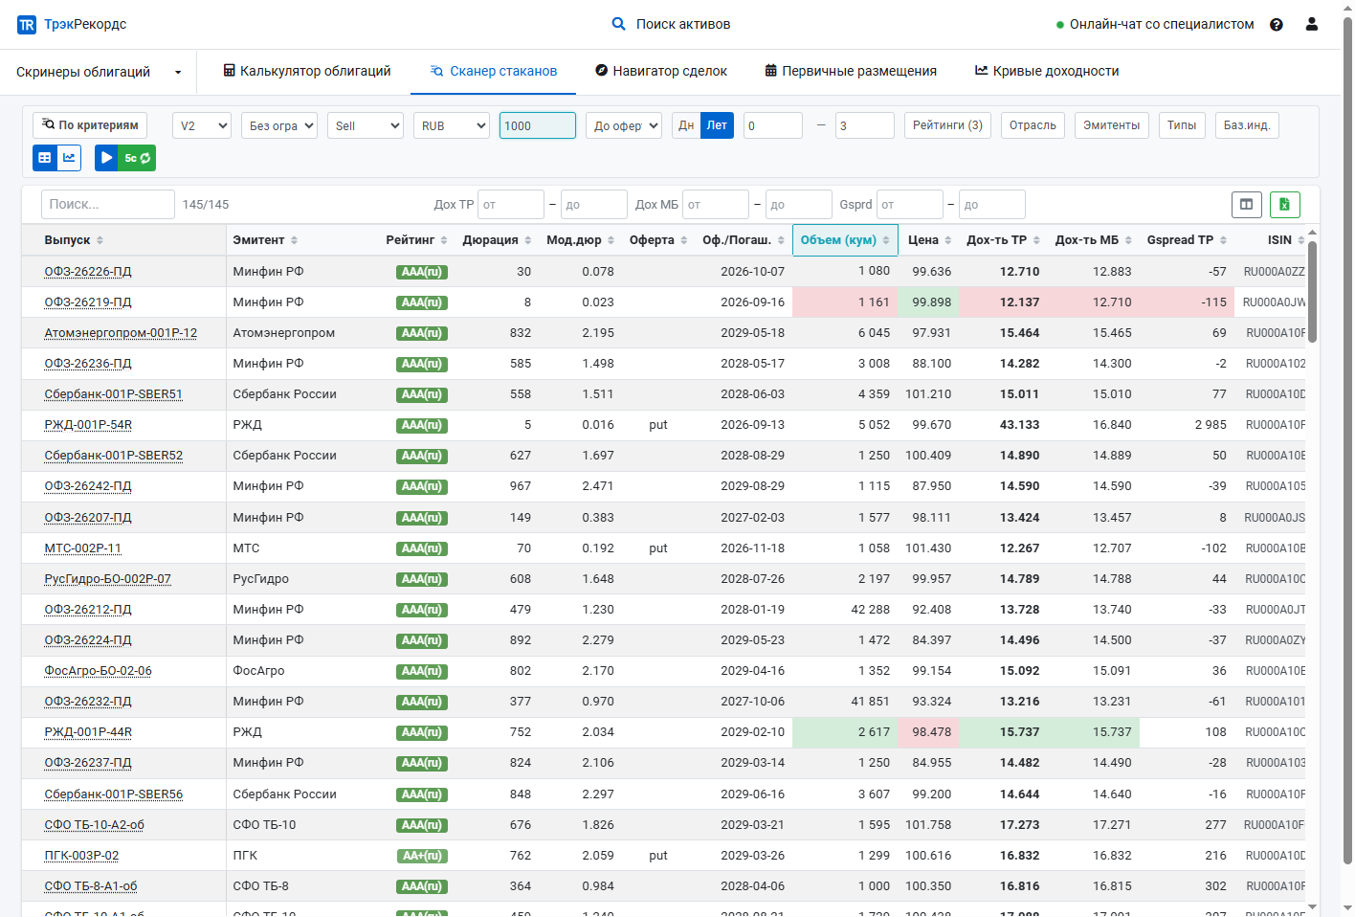Open ОФЗ-26226-ПД bond link

(88, 272)
